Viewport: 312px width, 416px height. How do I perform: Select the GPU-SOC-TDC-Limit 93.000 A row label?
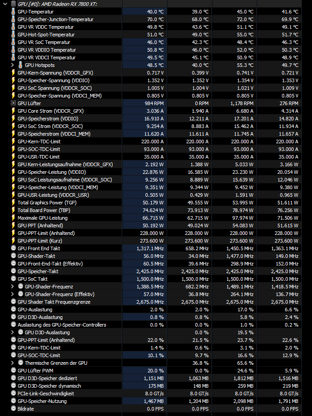(39, 149)
